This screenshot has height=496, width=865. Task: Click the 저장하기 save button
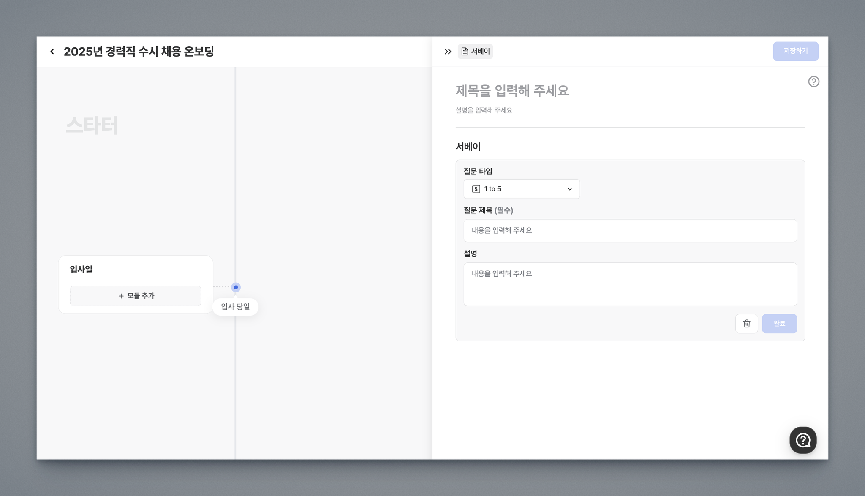pyautogui.click(x=795, y=51)
